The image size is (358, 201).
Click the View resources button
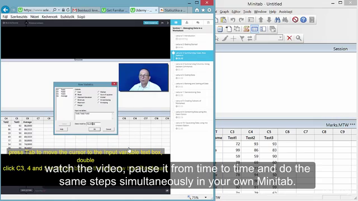click(150, 23)
